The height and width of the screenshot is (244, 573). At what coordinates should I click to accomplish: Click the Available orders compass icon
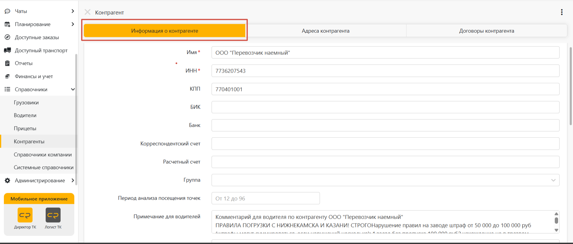coord(7,37)
